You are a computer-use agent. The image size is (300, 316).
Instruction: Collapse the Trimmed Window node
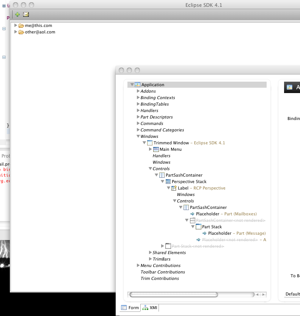144,143
